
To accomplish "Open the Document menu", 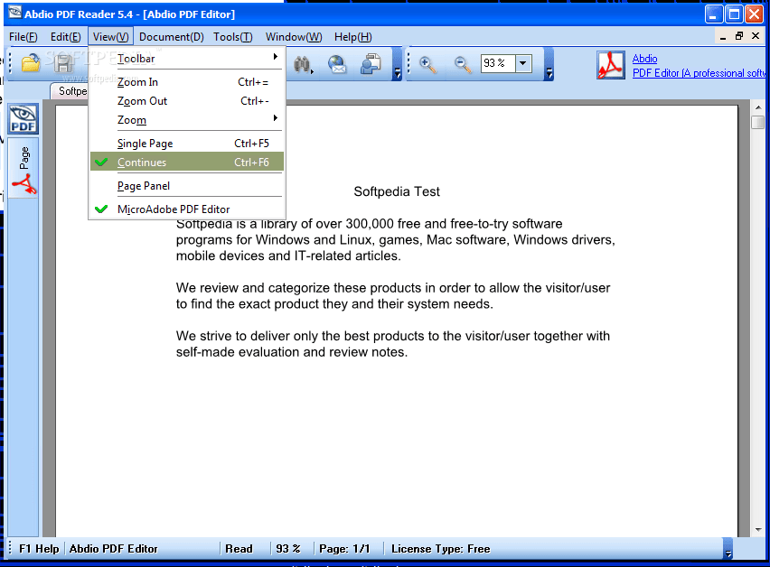I will tap(171, 37).
